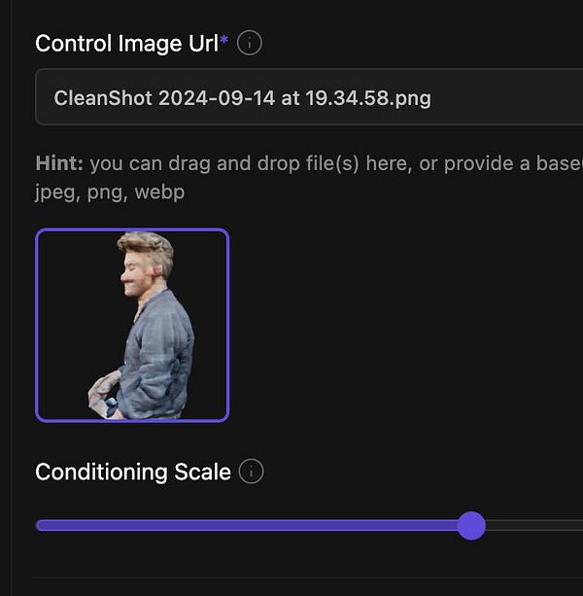Click the bold "Hint:" word

[58, 163]
